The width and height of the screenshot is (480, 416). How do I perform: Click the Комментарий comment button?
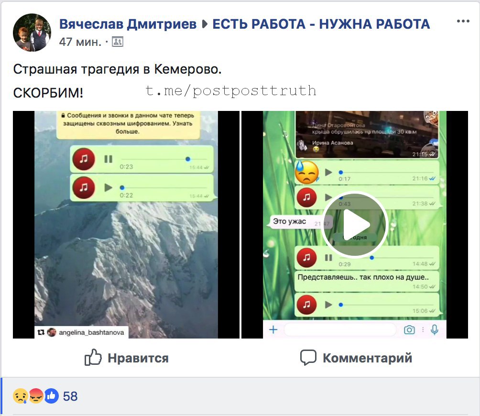[x=356, y=358]
